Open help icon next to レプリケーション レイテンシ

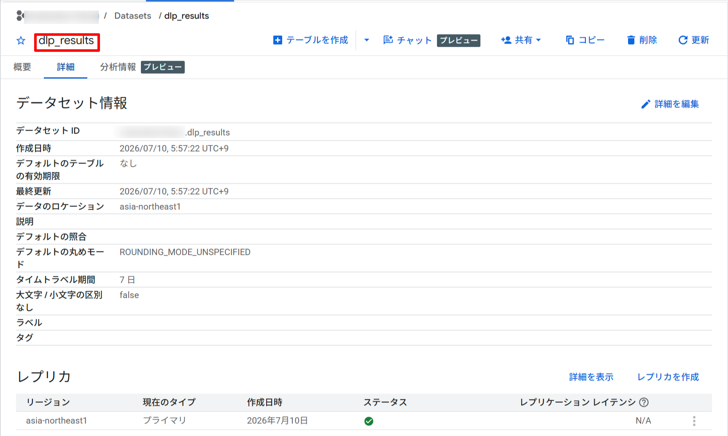point(644,402)
